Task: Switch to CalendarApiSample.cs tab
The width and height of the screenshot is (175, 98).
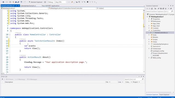Action: point(28,6)
